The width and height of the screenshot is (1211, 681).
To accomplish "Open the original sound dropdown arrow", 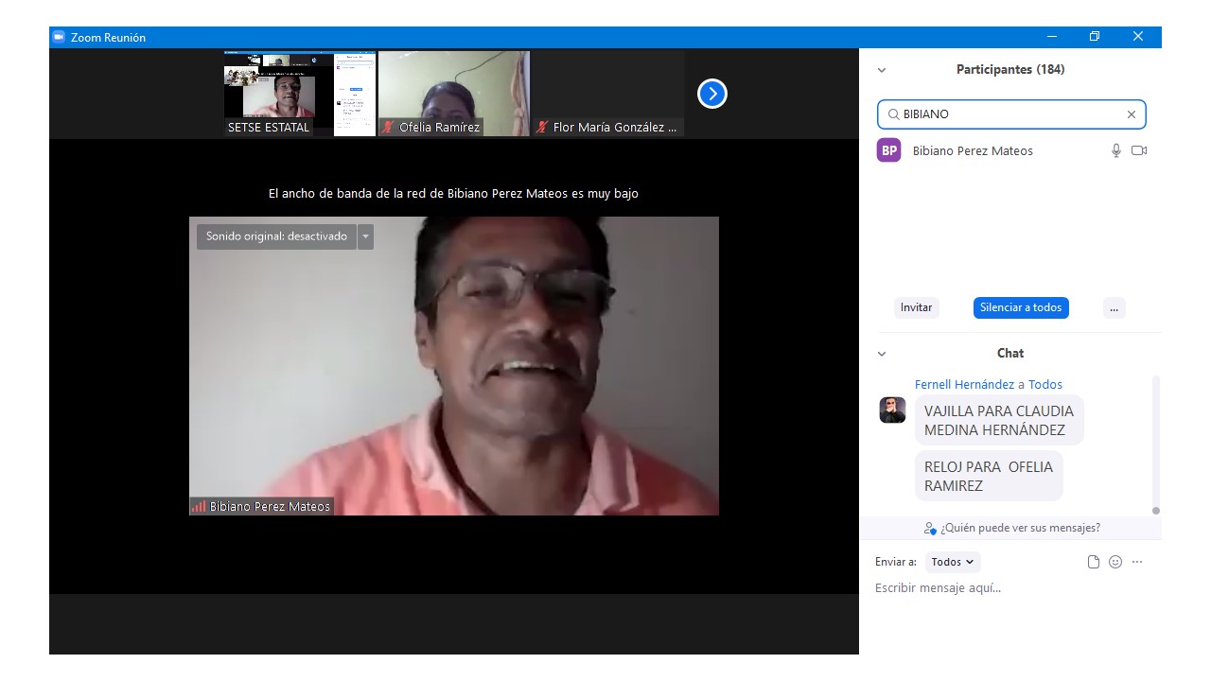I will [x=365, y=236].
